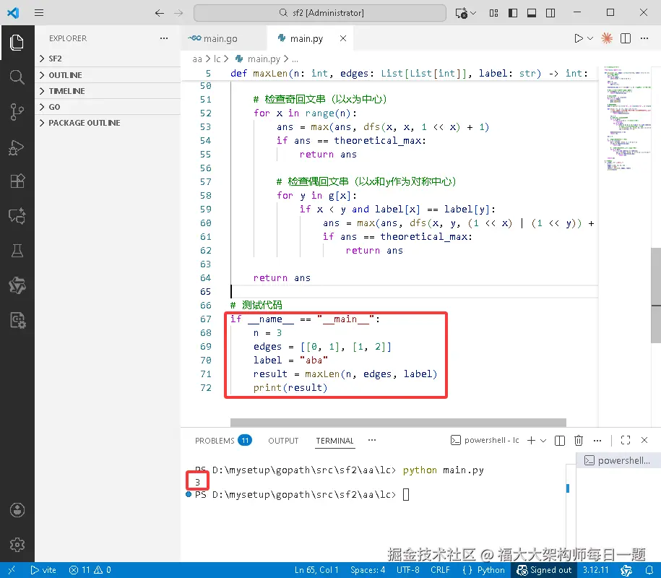The width and height of the screenshot is (661, 578).
Task: Open the Chat view icon in activity bar
Action: pyautogui.click(x=17, y=216)
